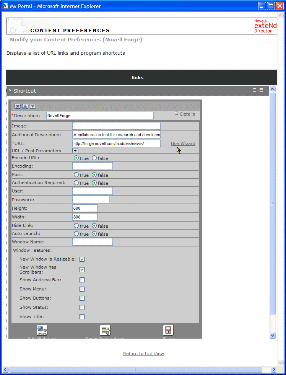
Task: Click the inner panel scrollbar down arrow
Action: point(272,335)
